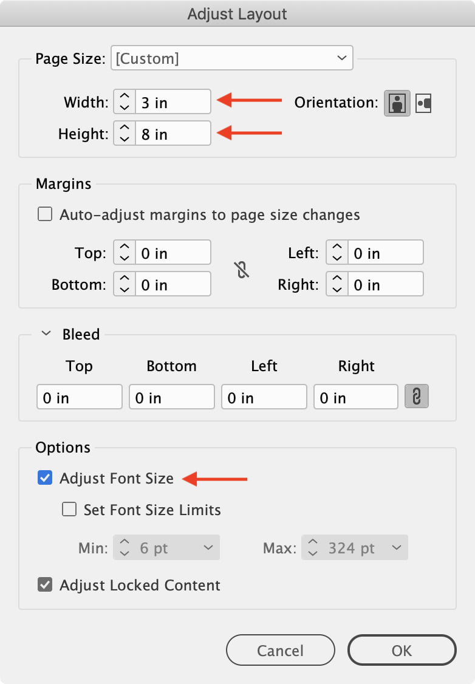Enable Auto-adjust margins to page size changes
The image size is (475, 684).
tap(44, 214)
